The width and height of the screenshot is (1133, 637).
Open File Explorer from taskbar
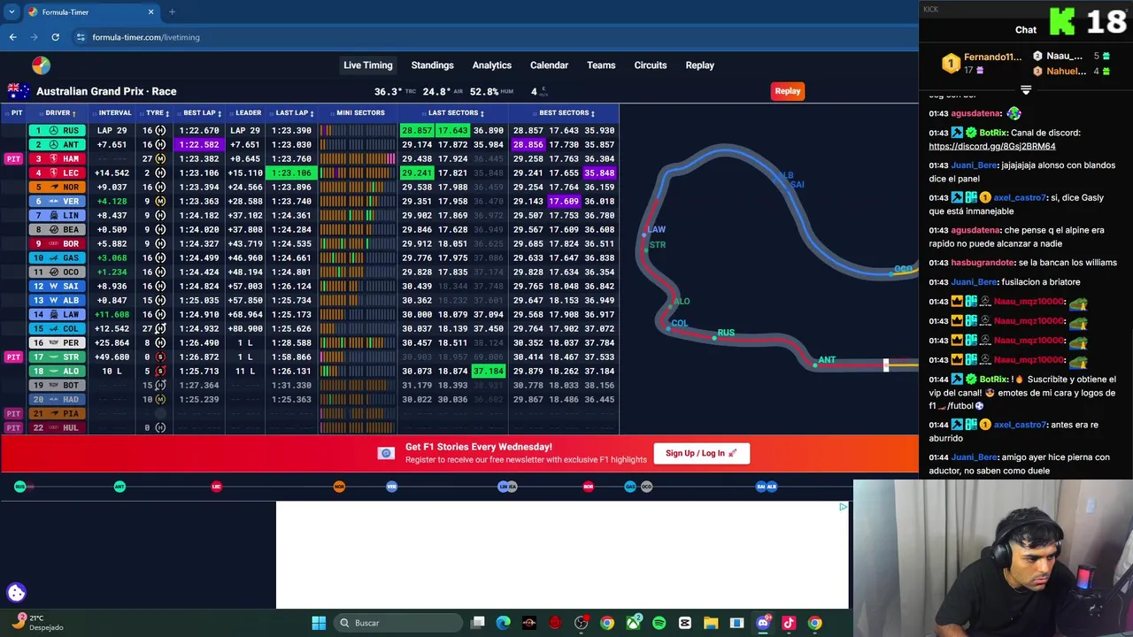(x=711, y=623)
